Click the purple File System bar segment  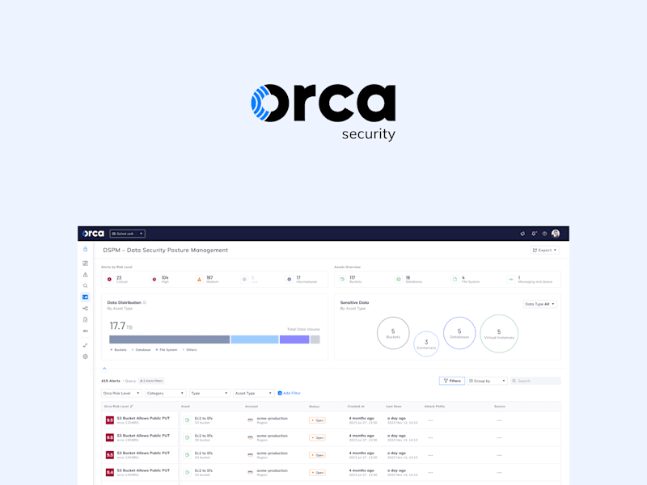pyautogui.click(x=294, y=339)
